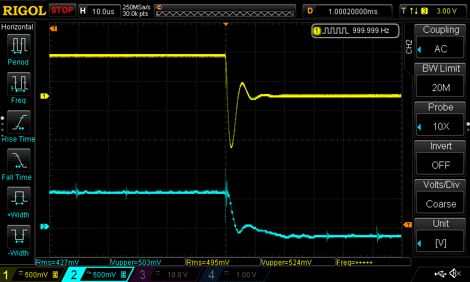Click the trigger level 3.00 V readout
470x282 pixels.
pos(446,11)
